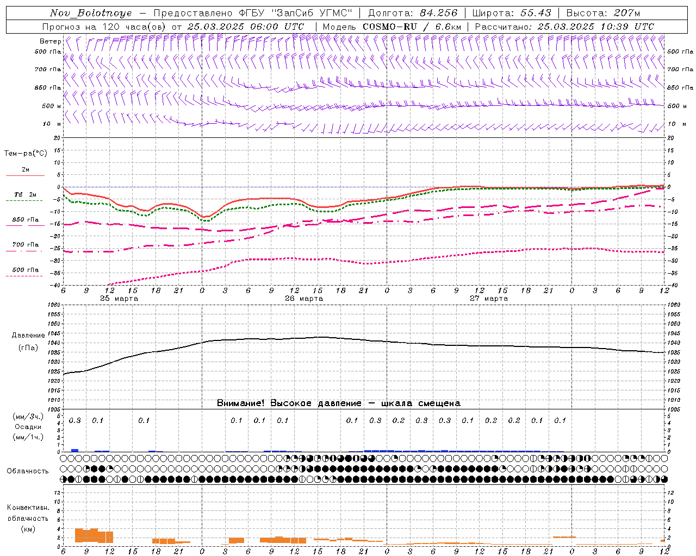
Task: Click the Конвективн. облачность label
Action: [x=28, y=513]
